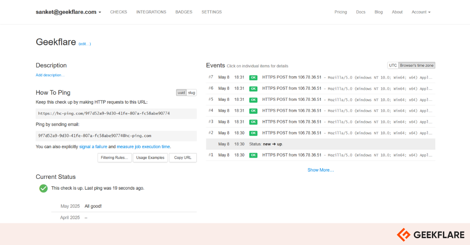Click the May 2025 All good row
This screenshot has width=470, height=245.
coord(124,206)
